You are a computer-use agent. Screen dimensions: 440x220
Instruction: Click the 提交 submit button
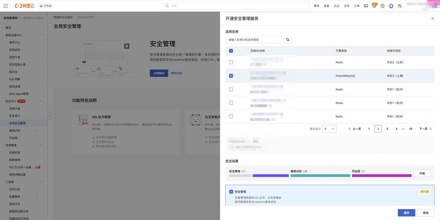(406, 213)
